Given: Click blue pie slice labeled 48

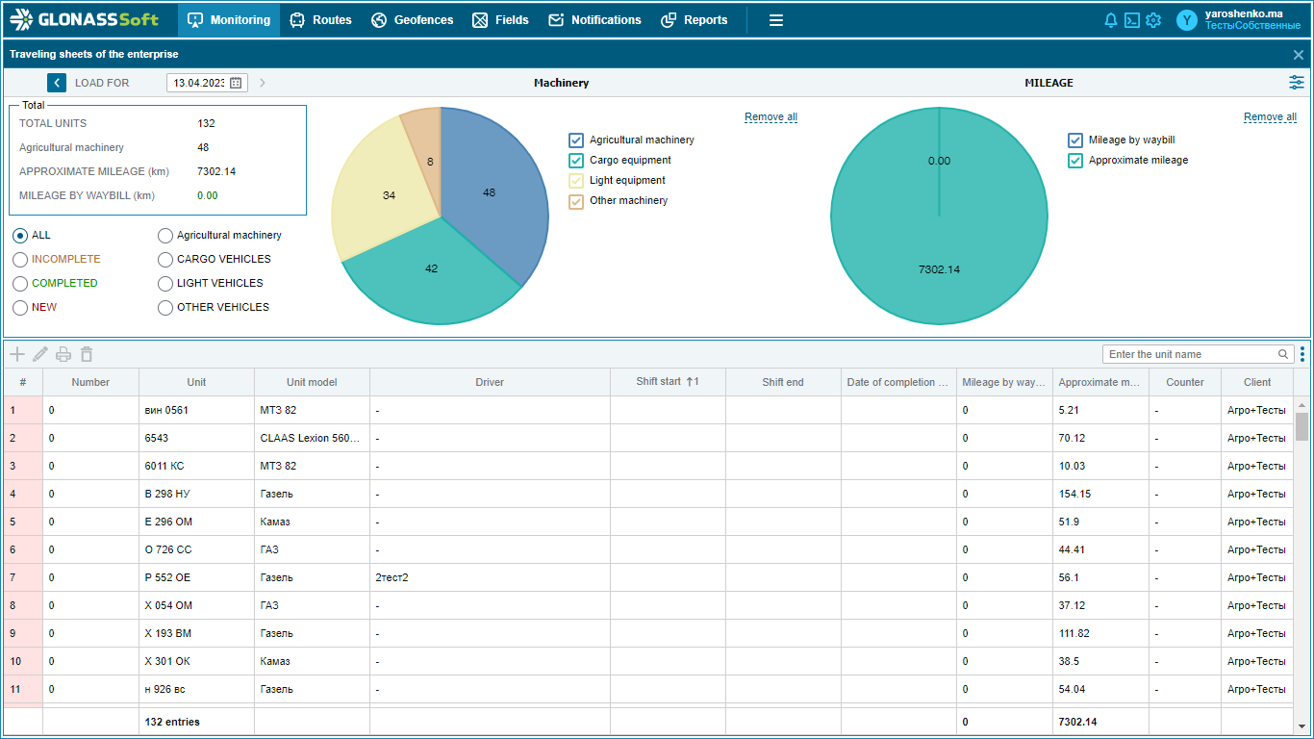Looking at the screenshot, I should 489,192.
